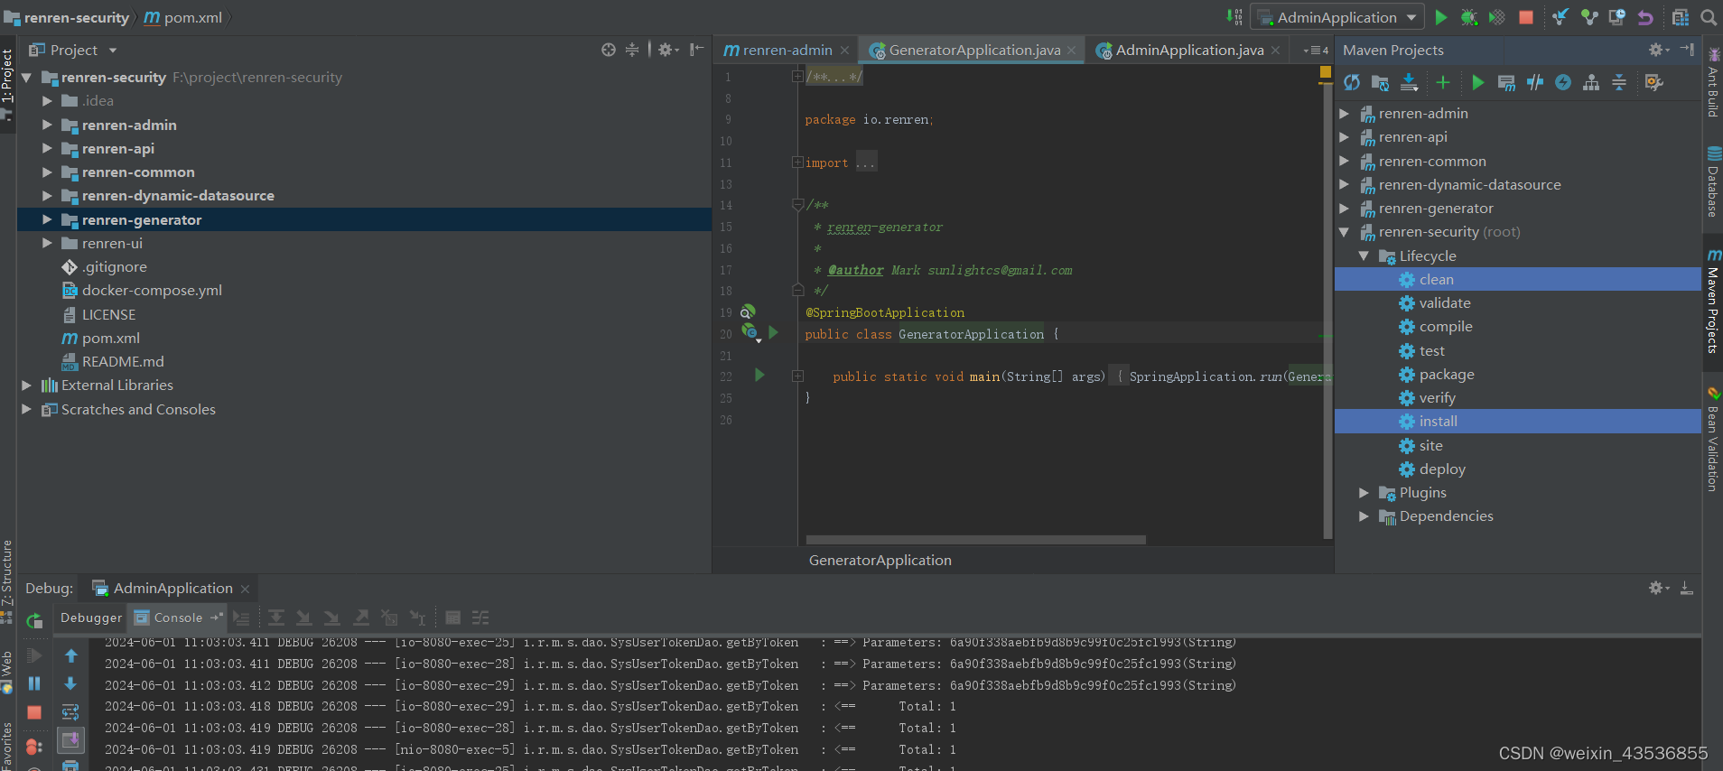The height and width of the screenshot is (771, 1723).
Task: Toggle scroll to end of console
Action: tap(70, 740)
